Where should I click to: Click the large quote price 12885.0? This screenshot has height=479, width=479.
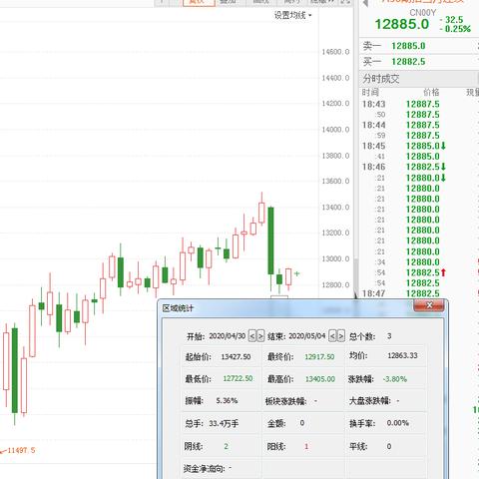coord(402,24)
